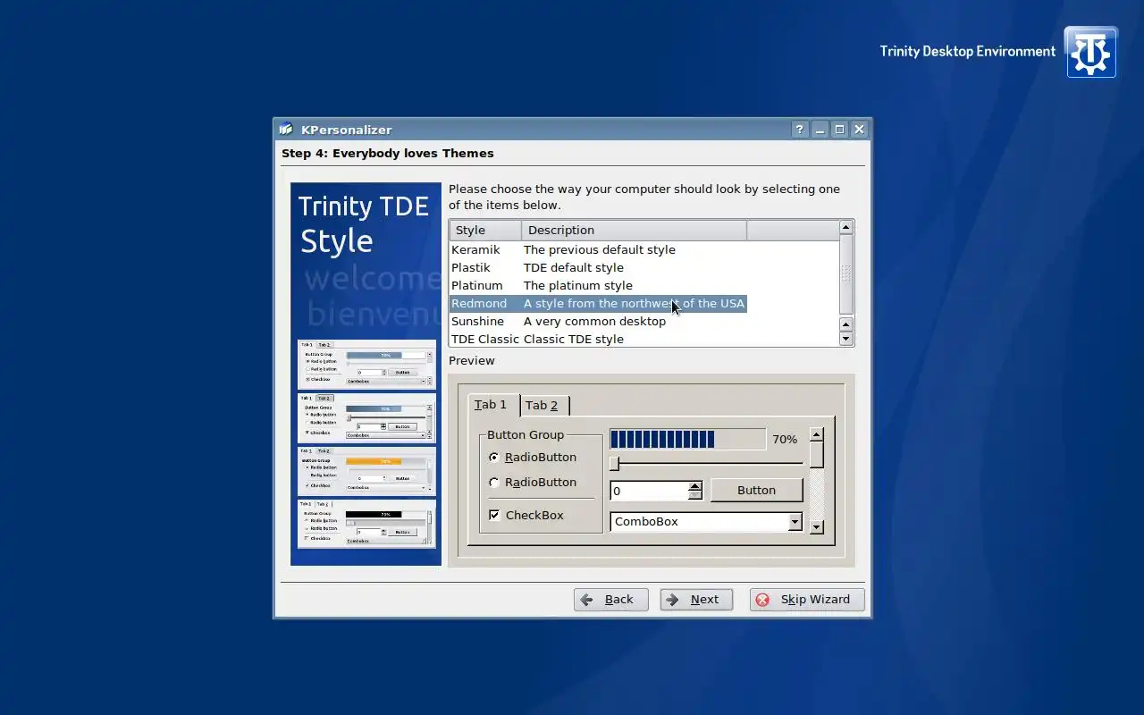The image size is (1144, 715).
Task: Click the preview Button widget
Action: [x=756, y=491]
